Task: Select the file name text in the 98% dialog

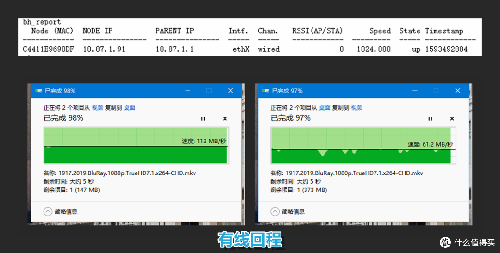Action: 127,173
